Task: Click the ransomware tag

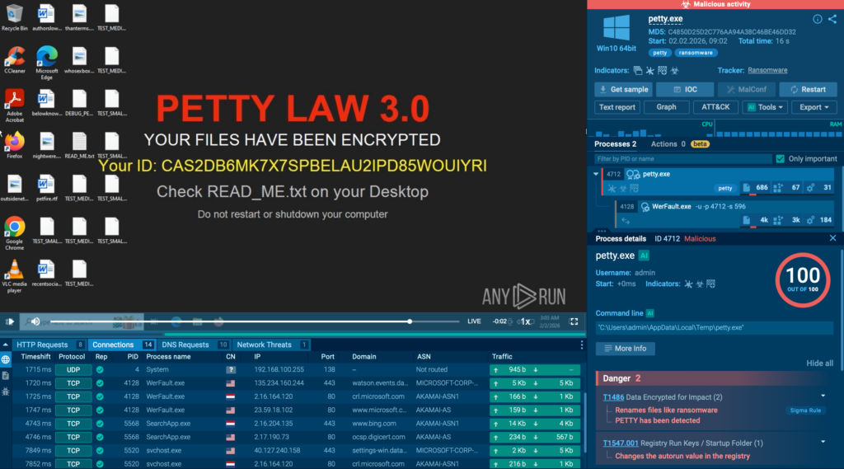Action: (x=696, y=53)
